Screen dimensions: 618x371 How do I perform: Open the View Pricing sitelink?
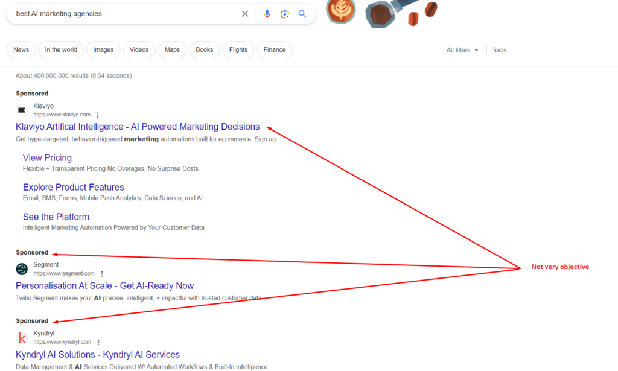(47, 158)
